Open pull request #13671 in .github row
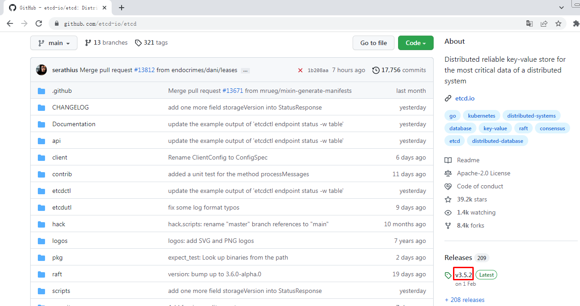The width and height of the screenshot is (580, 306). [x=233, y=91]
